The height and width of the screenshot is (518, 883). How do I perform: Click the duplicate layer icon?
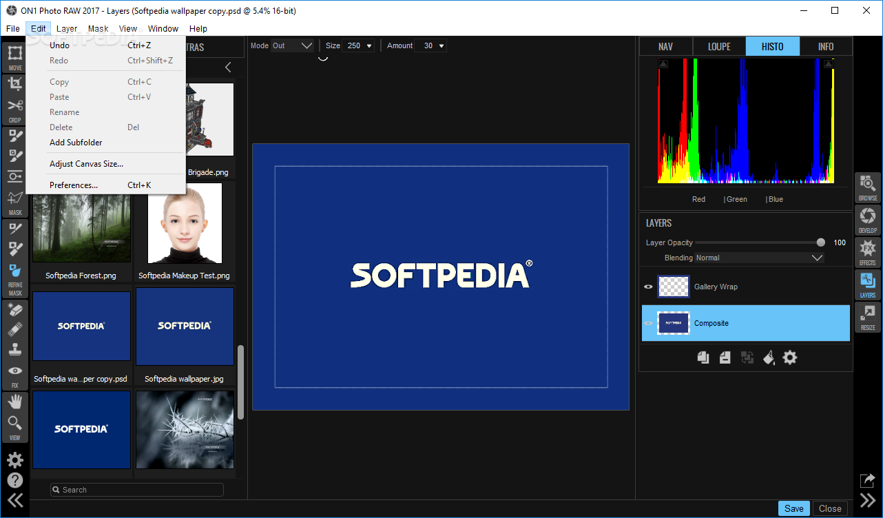point(703,357)
